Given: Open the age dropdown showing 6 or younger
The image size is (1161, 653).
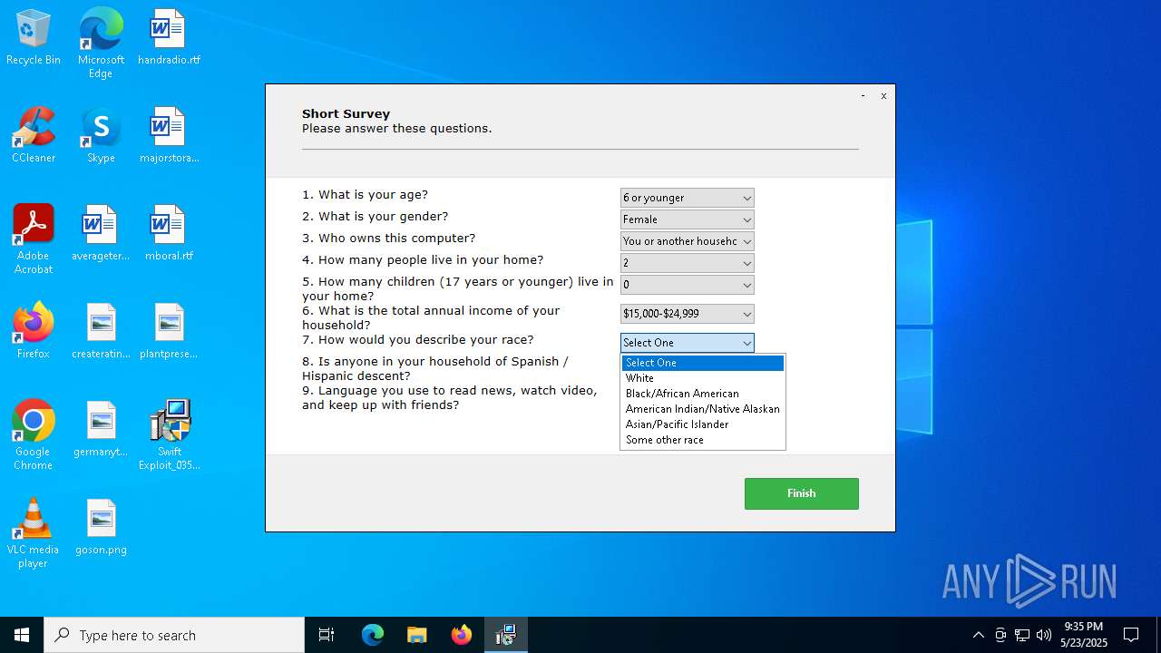Looking at the screenshot, I should [x=688, y=198].
